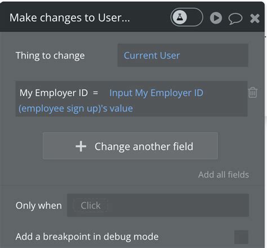Image resolution: width=267 pixels, height=248 pixels.
Task: Click the Thing to change label
Action: coord(50,56)
